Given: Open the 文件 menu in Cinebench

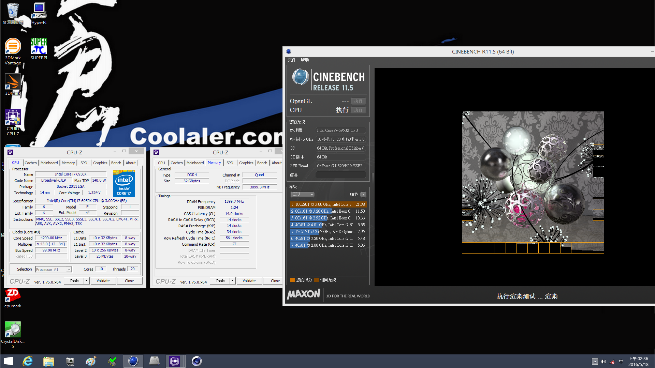Looking at the screenshot, I should tap(292, 60).
